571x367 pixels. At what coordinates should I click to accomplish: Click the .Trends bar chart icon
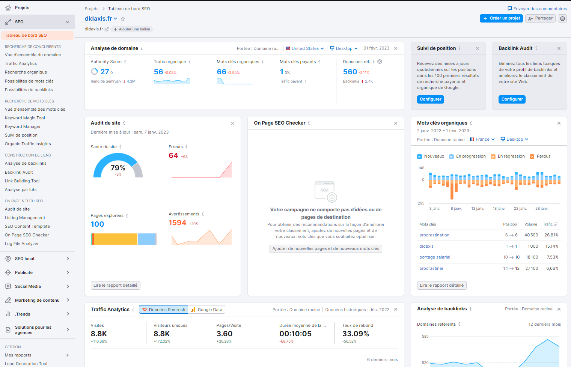tap(8, 314)
